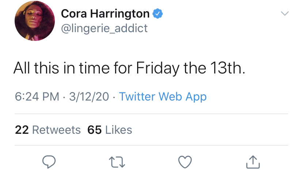Visit the @lingerie_addict handle
298x174 pixels.
104,28
